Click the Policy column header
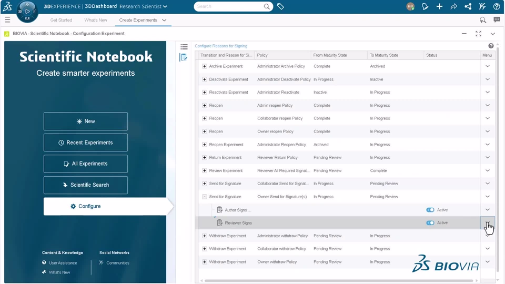Image resolution: width=505 pixels, height=284 pixels. [282, 55]
